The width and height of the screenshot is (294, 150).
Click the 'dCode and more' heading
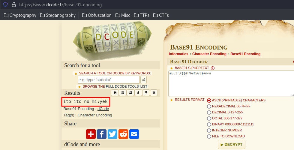(82, 144)
